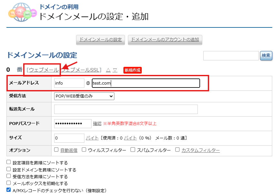Enable the ウィルスフィルター checkbox
The image size is (279, 195).
[84, 150]
